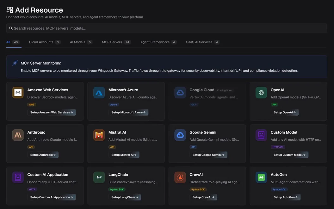The image size is (334, 209).
Task: Click the Google Gemini logo icon
Action: pos(180,135)
